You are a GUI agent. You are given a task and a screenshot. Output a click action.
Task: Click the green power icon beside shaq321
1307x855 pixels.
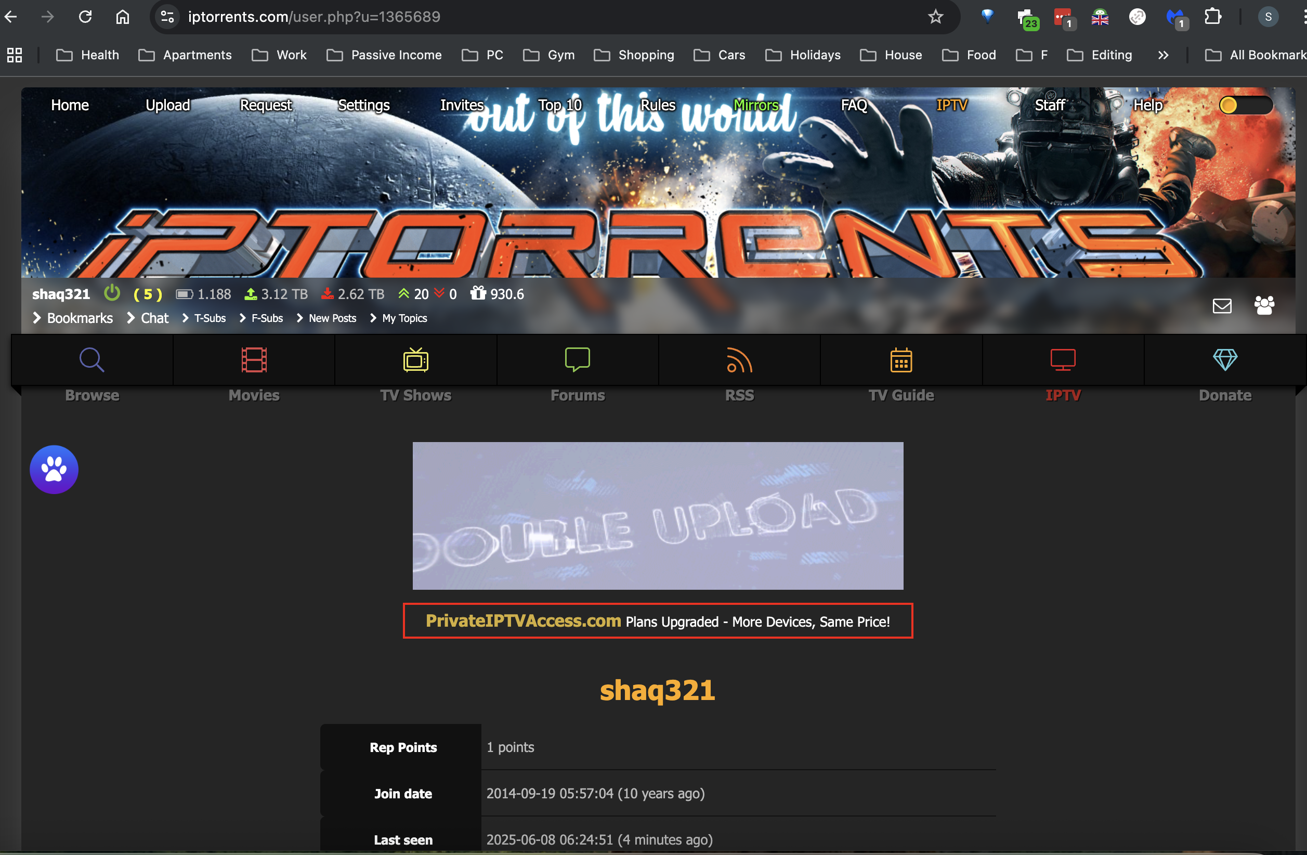tap(112, 293)
